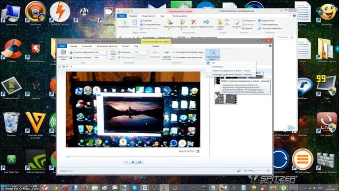
Task: Click Обратить выделение in Explorer
Action: [x=270, y=28]
